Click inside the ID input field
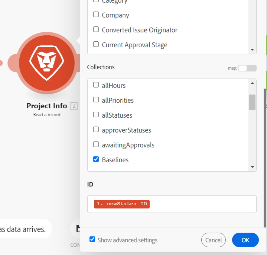Viewport: 267px width, 255px height. tap(201, 204)
